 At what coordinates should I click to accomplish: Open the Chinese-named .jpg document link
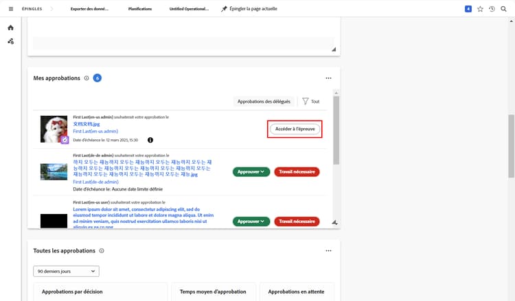[87, 124]
